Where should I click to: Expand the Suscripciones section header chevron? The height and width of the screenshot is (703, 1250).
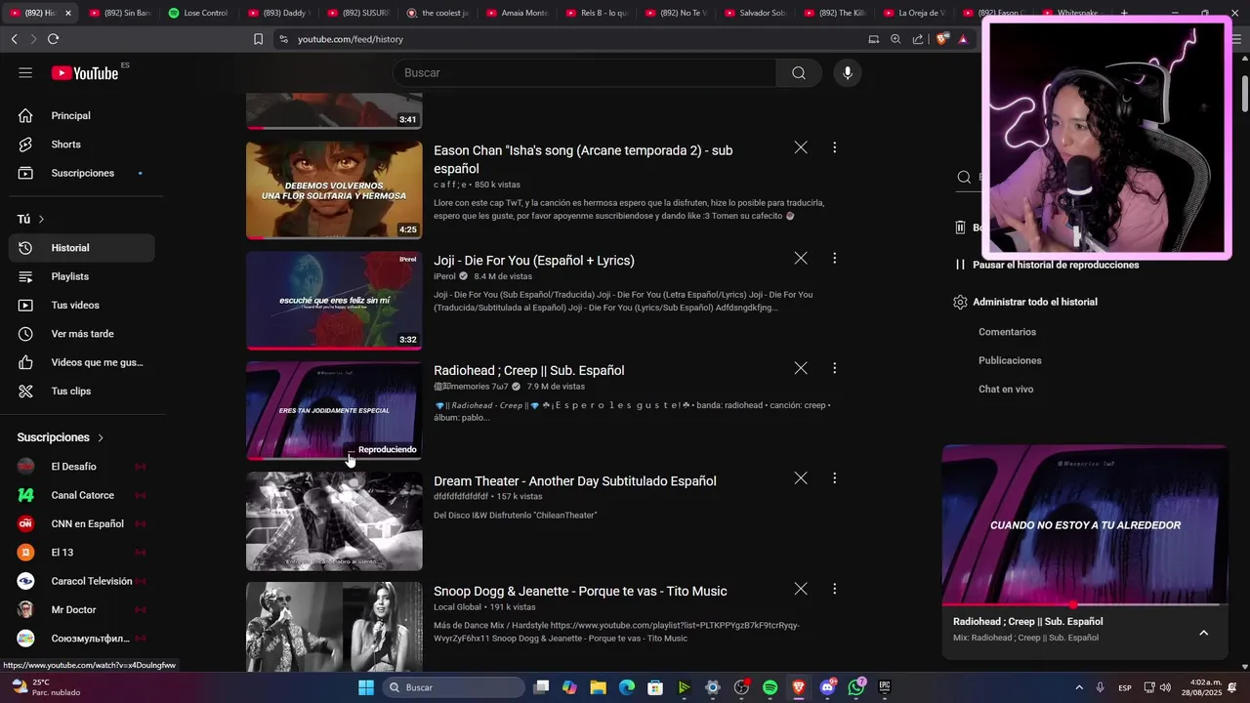tap(101, 437)
